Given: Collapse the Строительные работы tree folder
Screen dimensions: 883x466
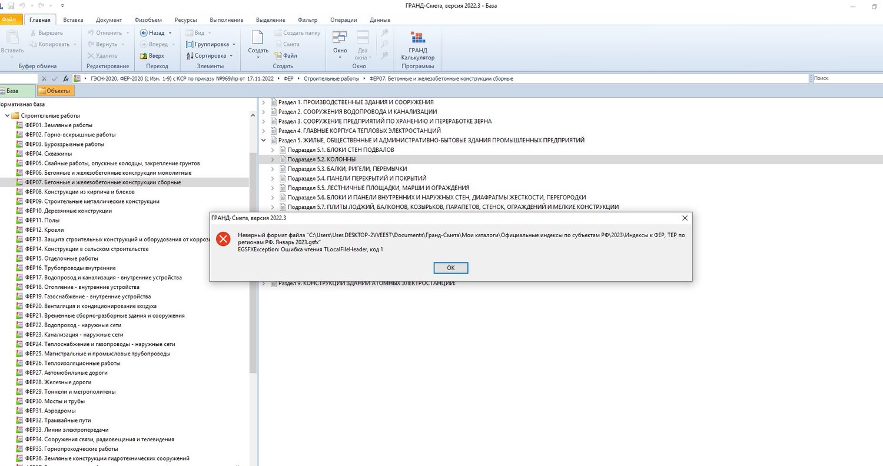Looking at the screenshot, I should (x=6, y=116).
